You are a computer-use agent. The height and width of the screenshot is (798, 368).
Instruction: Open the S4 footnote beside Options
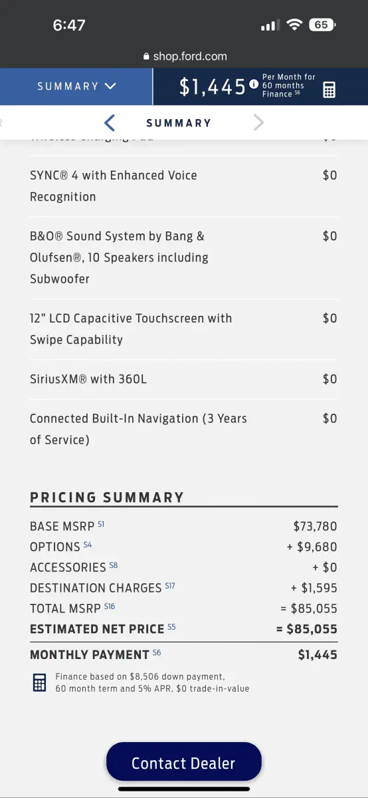click(x=87, y=545)
